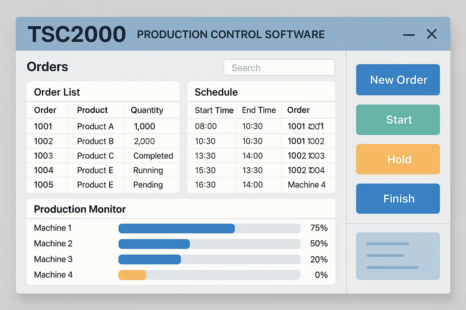Select the 15:30 start time cell

tap(205, 170)
